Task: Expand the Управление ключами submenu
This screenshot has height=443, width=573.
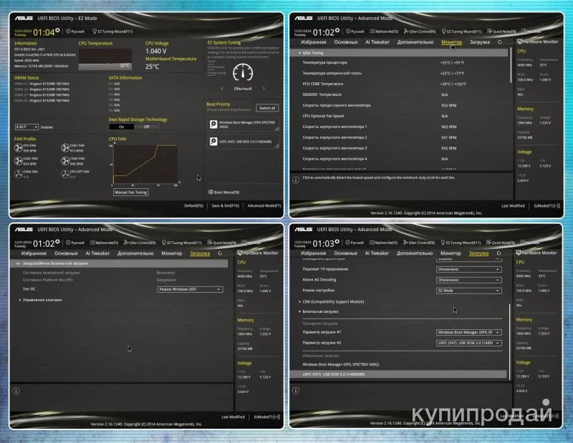Action: (x=43, y=300)
